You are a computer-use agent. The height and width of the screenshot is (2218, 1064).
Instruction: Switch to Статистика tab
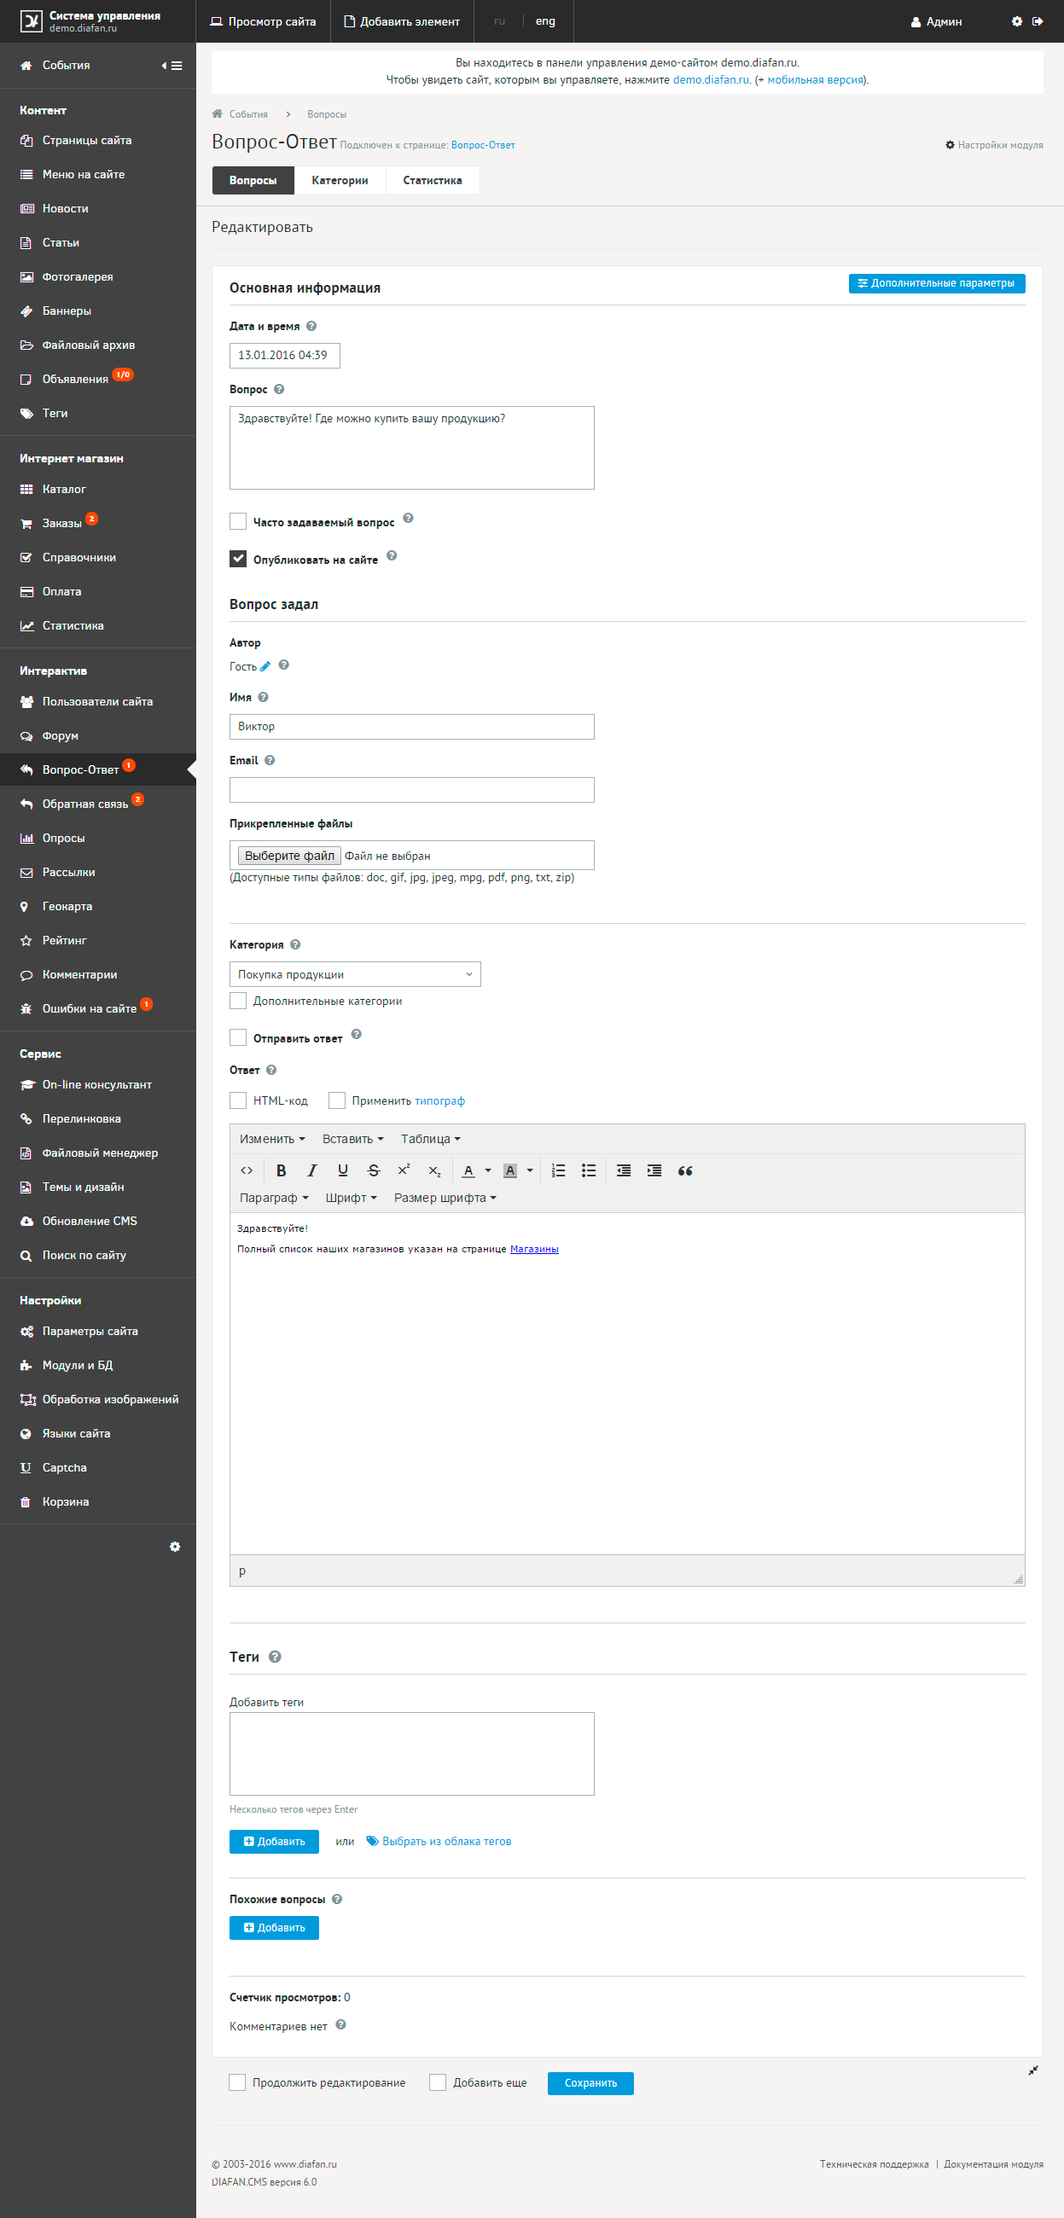pos(433,181)
